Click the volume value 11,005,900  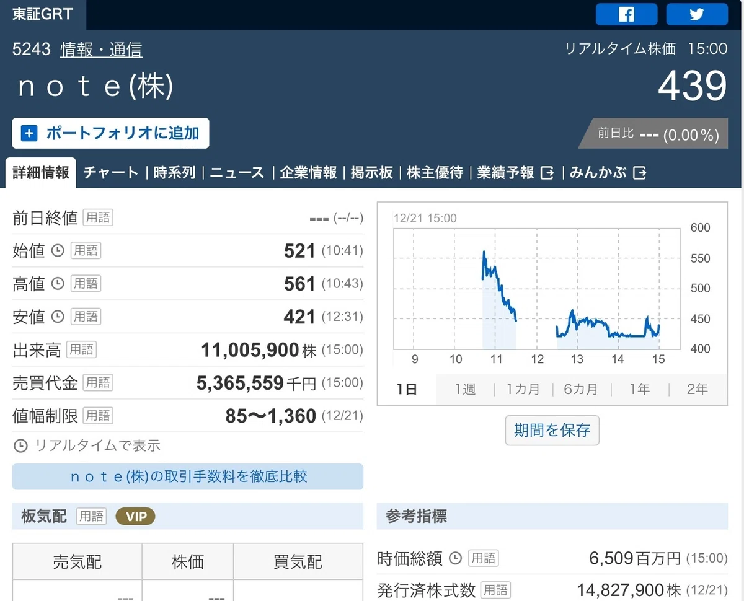[250, 349]
